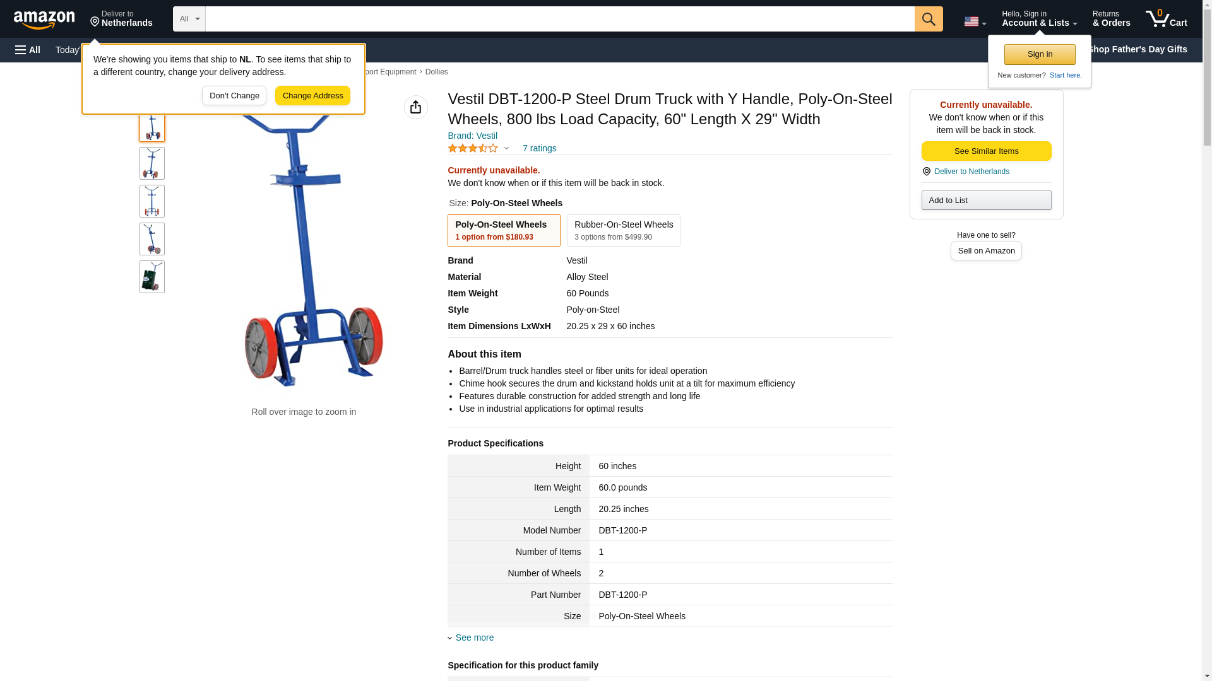This screenshot has width=1212, height=681.
Task: Click the See Similar Items button
Action: click(986, 151)
